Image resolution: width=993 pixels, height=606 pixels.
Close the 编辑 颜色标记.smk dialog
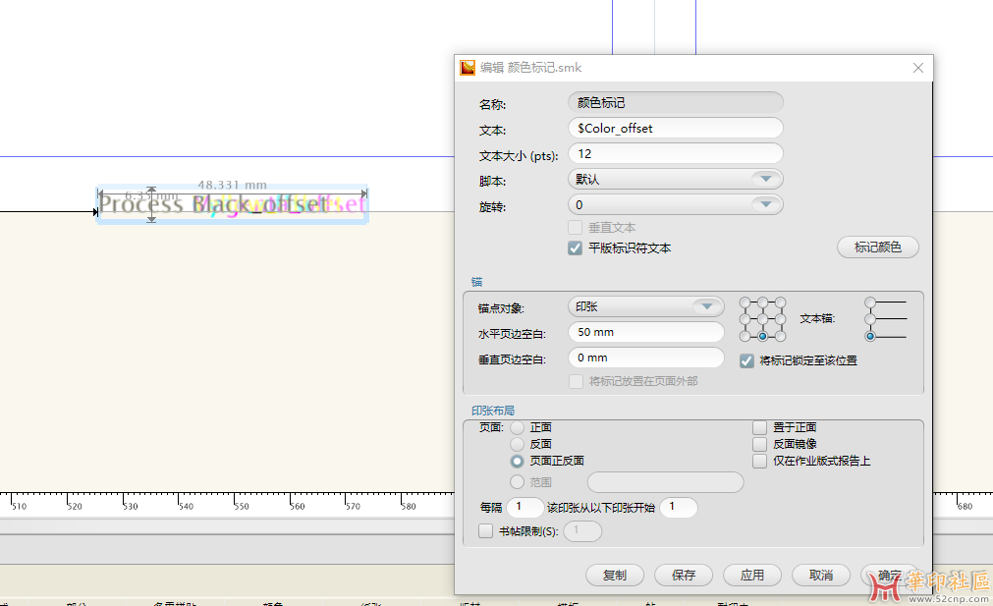[917, 68]
